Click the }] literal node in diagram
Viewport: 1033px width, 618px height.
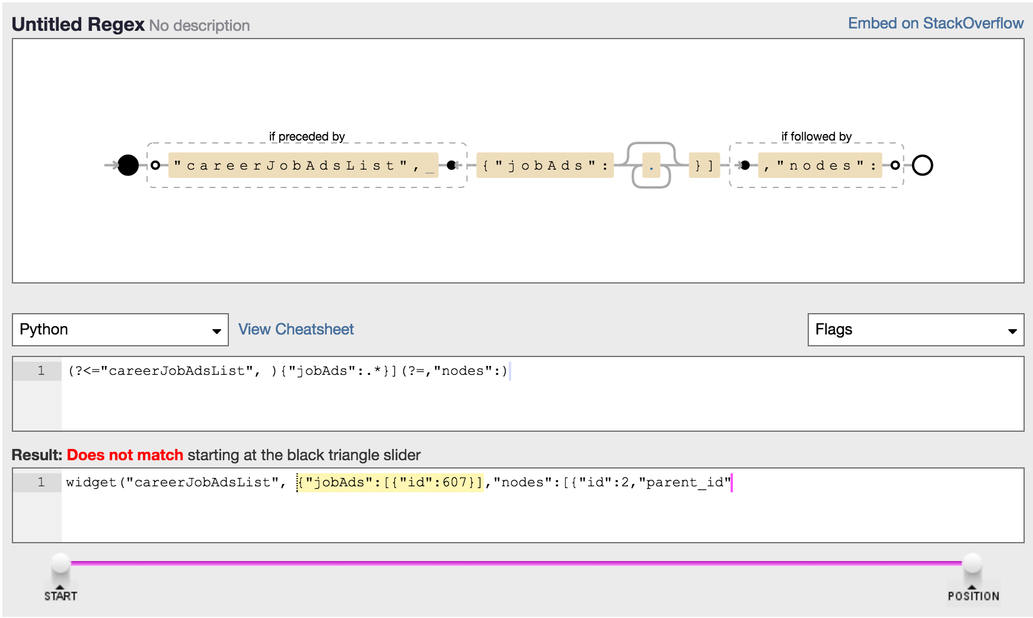(704, 165)
